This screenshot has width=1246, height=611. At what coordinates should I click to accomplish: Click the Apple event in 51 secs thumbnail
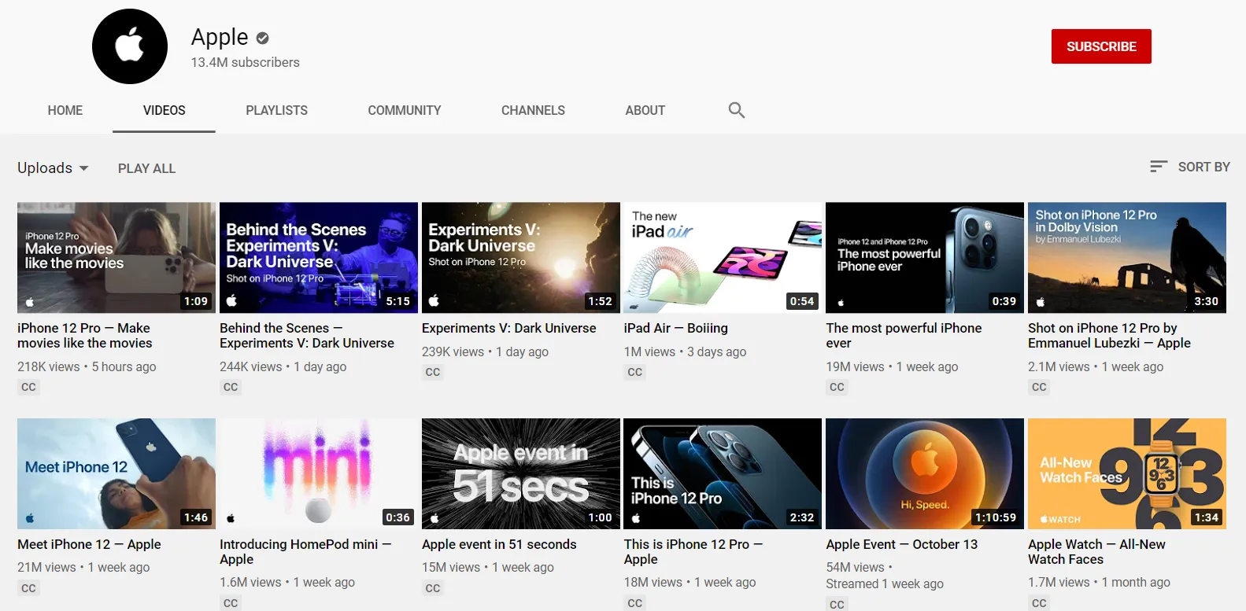pos(521,473)
